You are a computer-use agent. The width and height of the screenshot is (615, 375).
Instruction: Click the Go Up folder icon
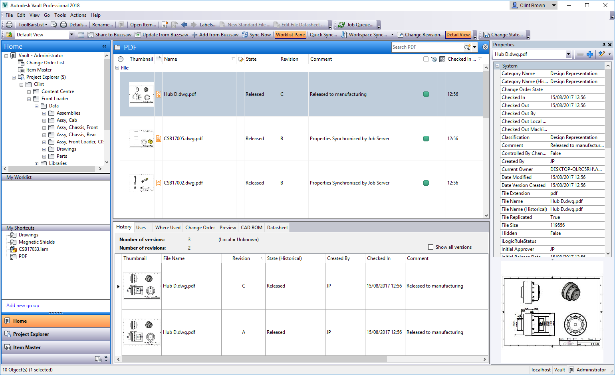9,35
